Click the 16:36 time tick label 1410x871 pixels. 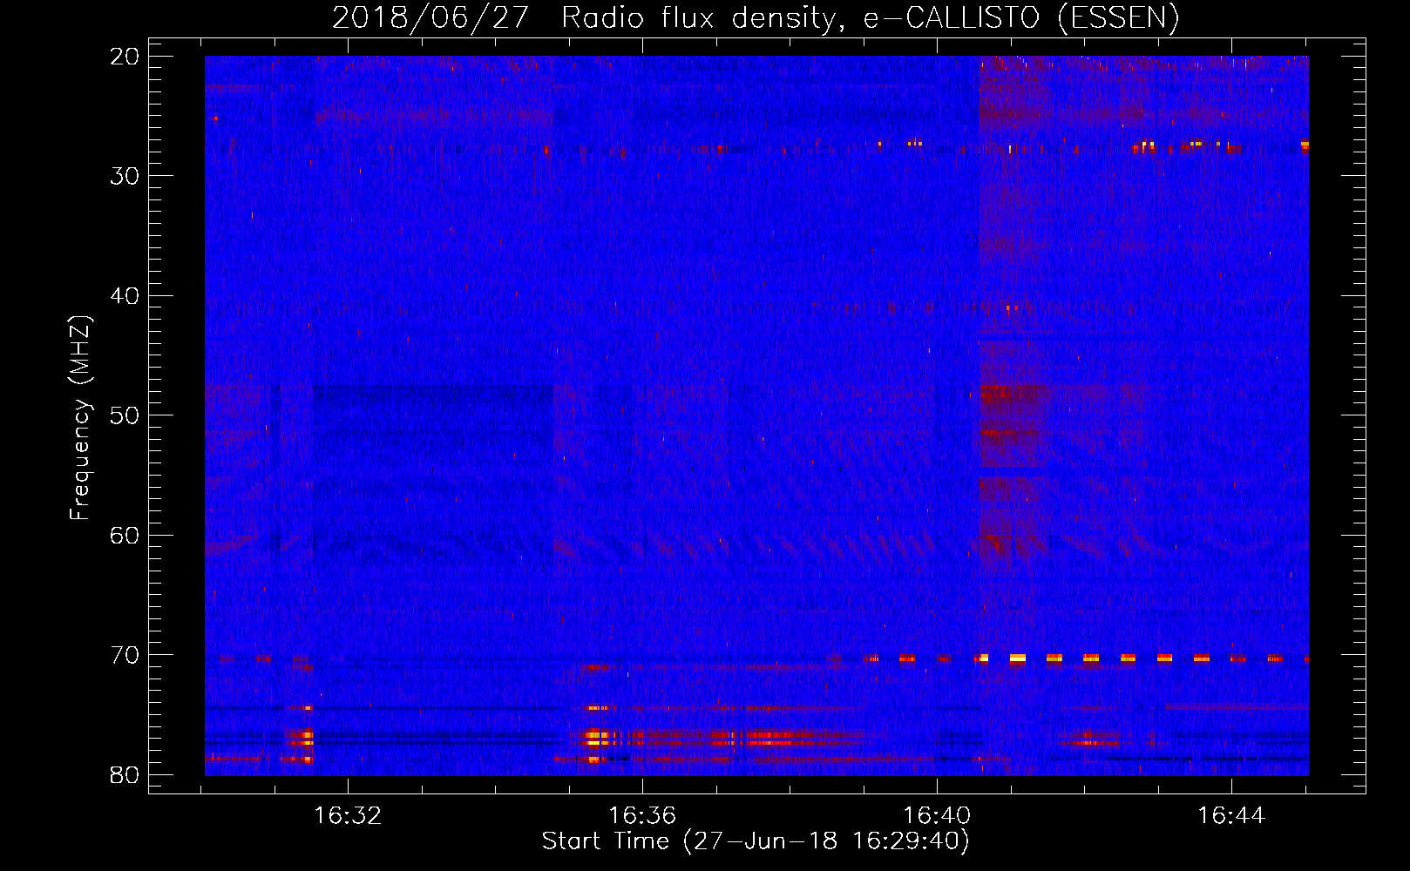(x=642, y=816)
